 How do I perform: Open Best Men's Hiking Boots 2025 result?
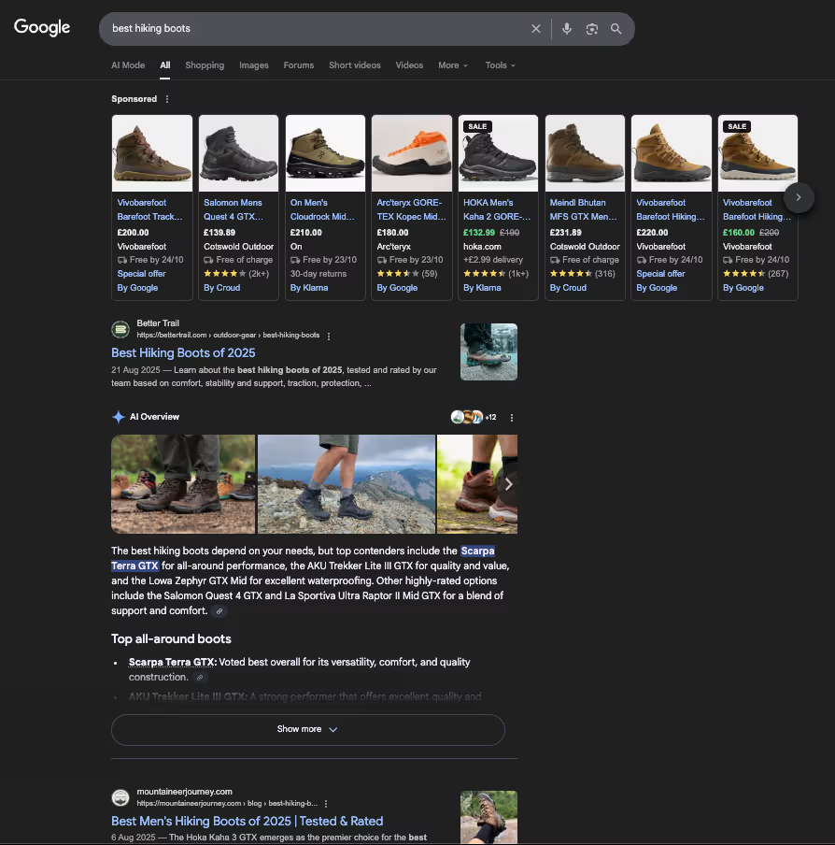pyautogui.click(x=247, y=821)
